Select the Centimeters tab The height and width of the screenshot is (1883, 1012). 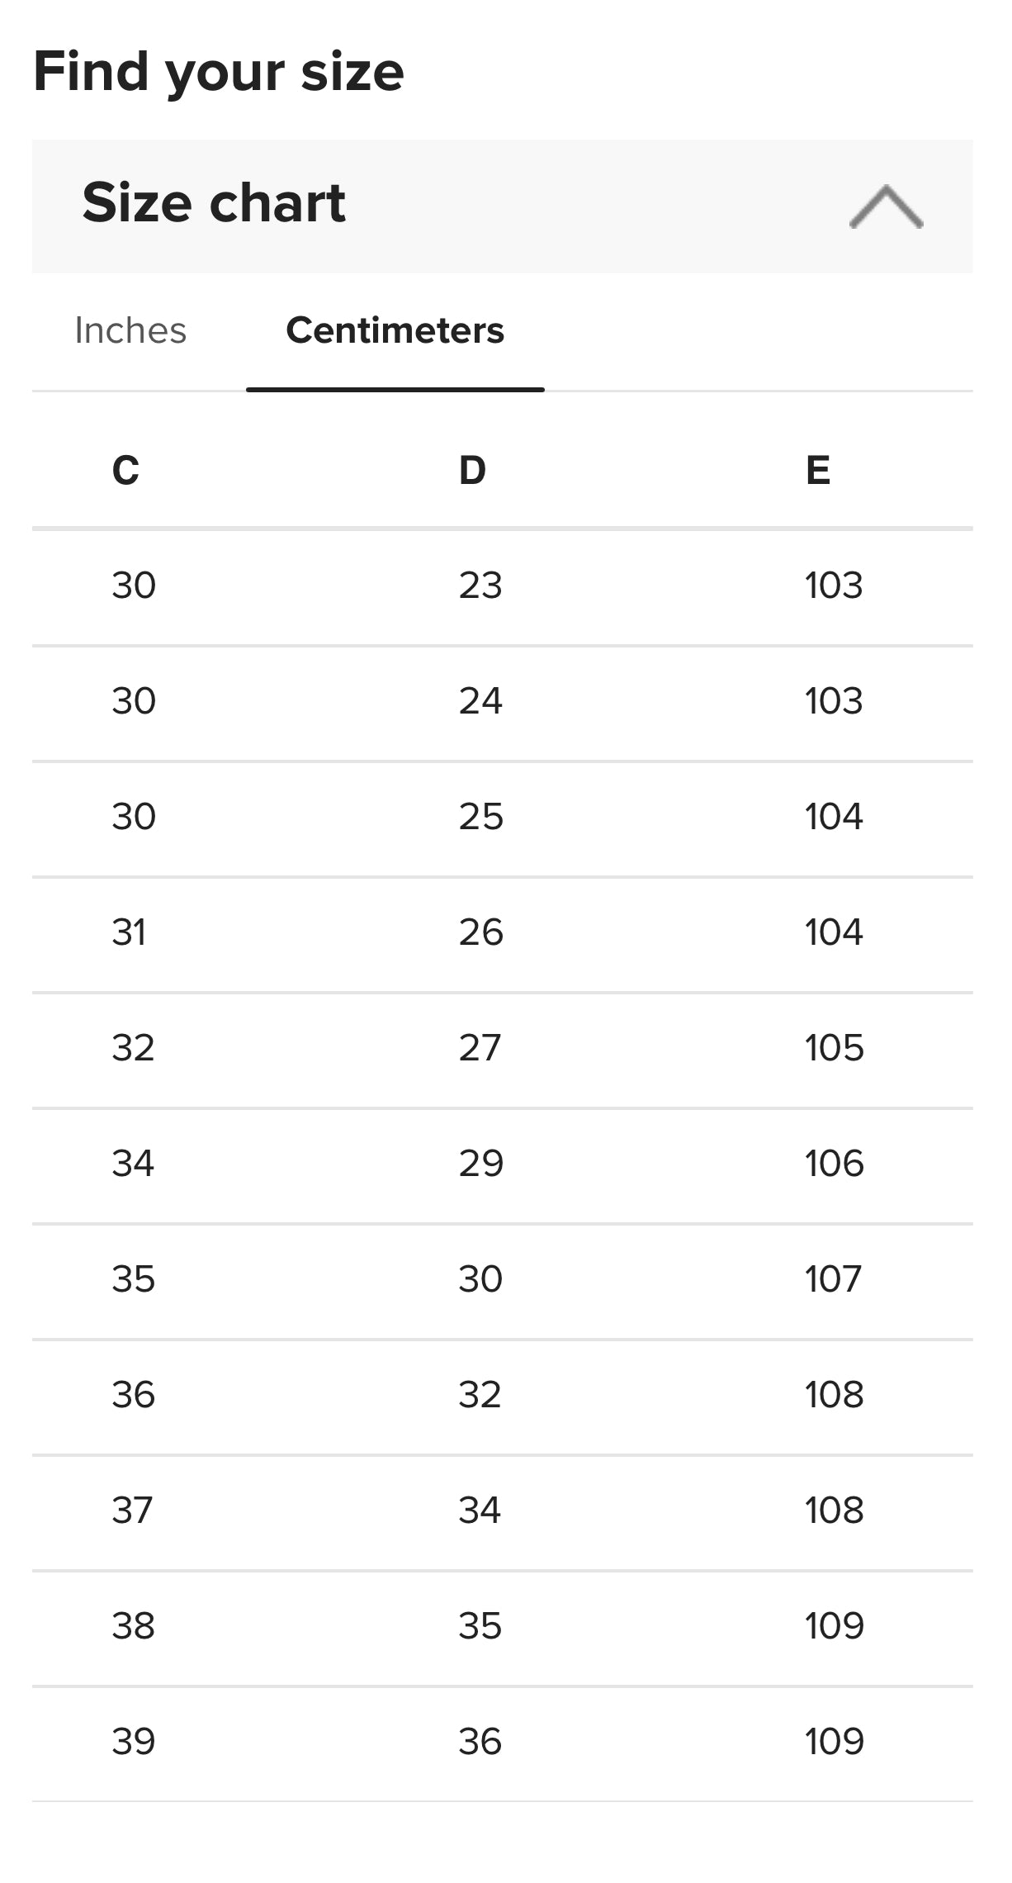395,330
